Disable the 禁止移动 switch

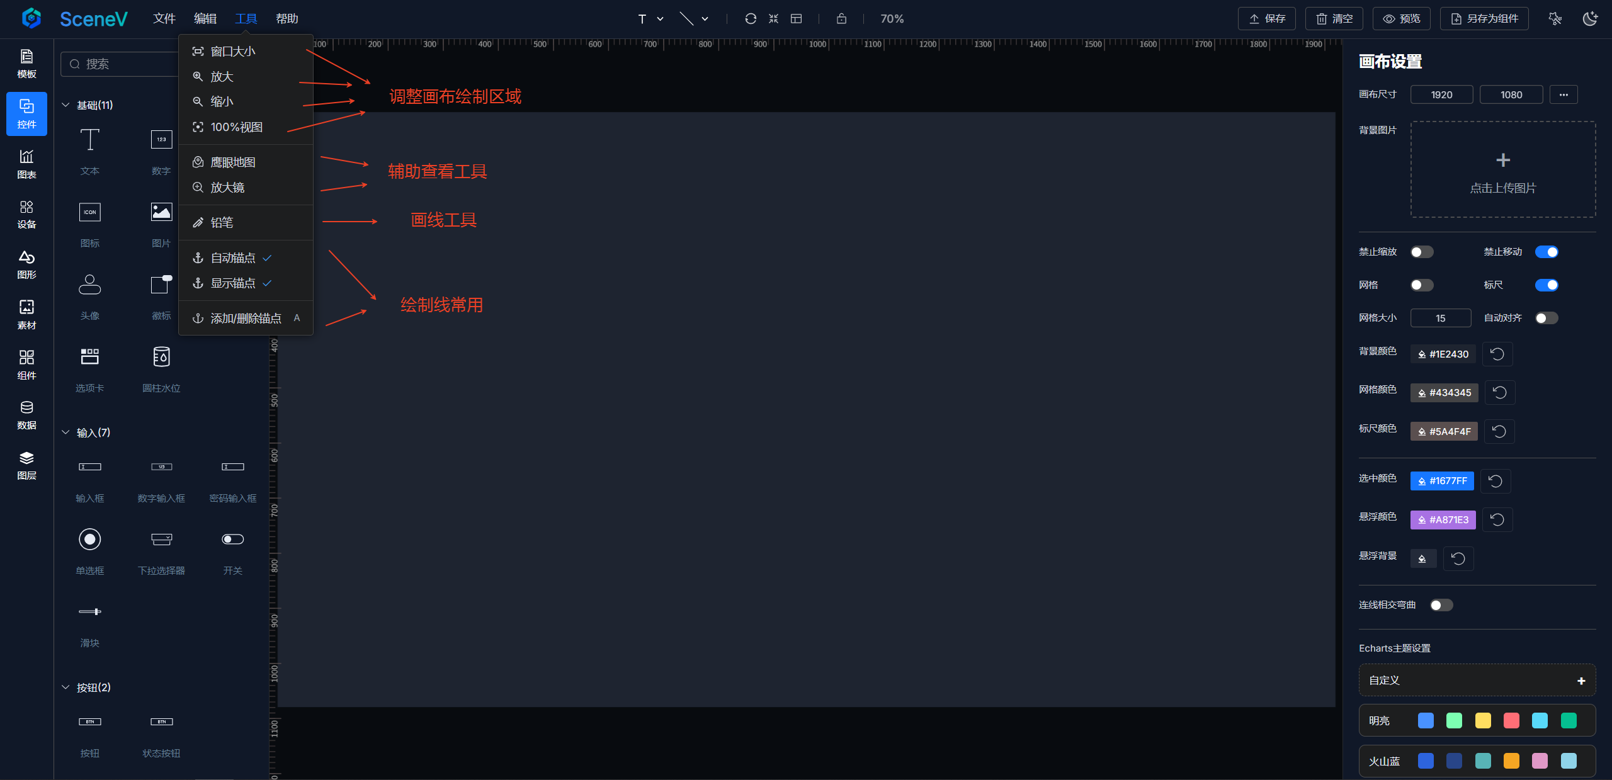pyautogui.click(x=1546, y=252)
